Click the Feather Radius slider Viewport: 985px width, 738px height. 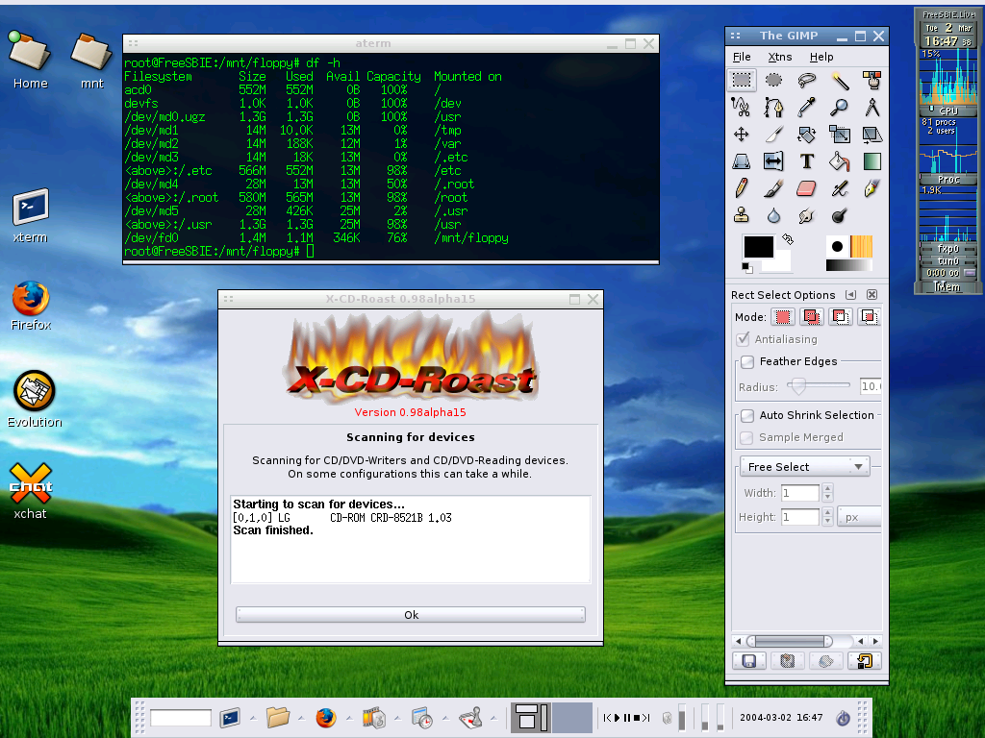tap(819, 385)
